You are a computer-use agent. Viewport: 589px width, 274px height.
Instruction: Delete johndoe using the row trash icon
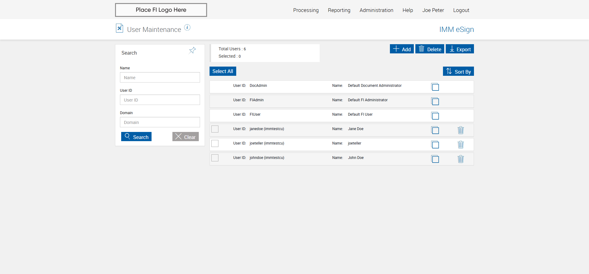pos(461,159)
